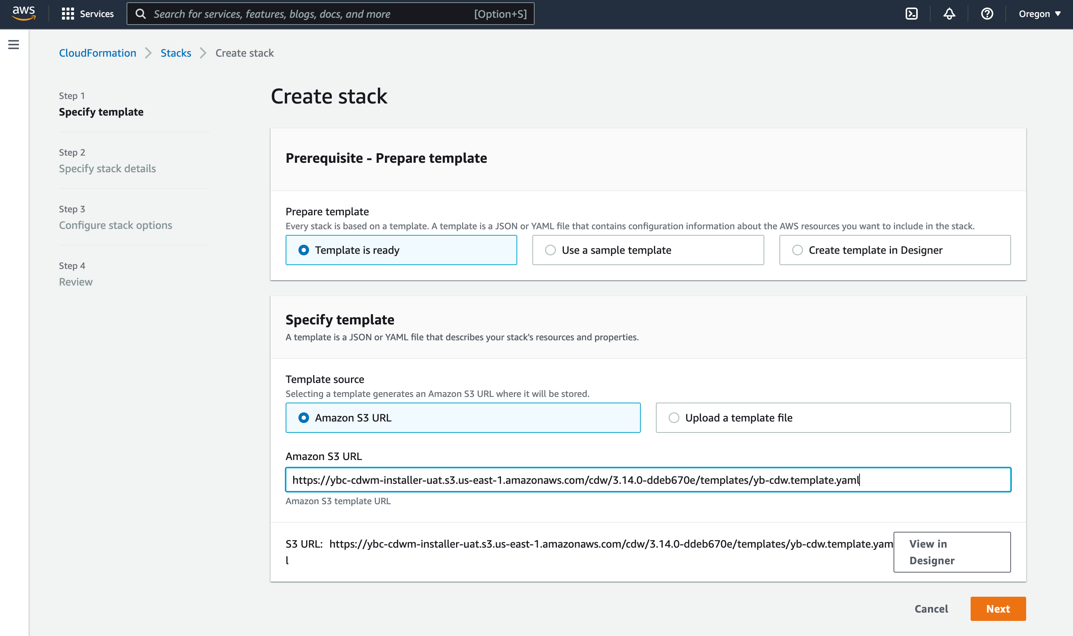
Task: Select Upload a template file option
Action: (x=833, y=417)
